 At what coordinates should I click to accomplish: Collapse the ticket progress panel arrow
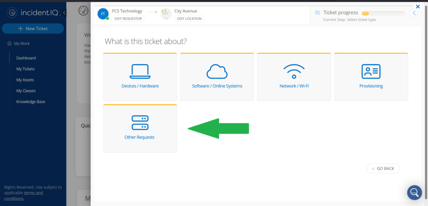click(x=414, y=13)
